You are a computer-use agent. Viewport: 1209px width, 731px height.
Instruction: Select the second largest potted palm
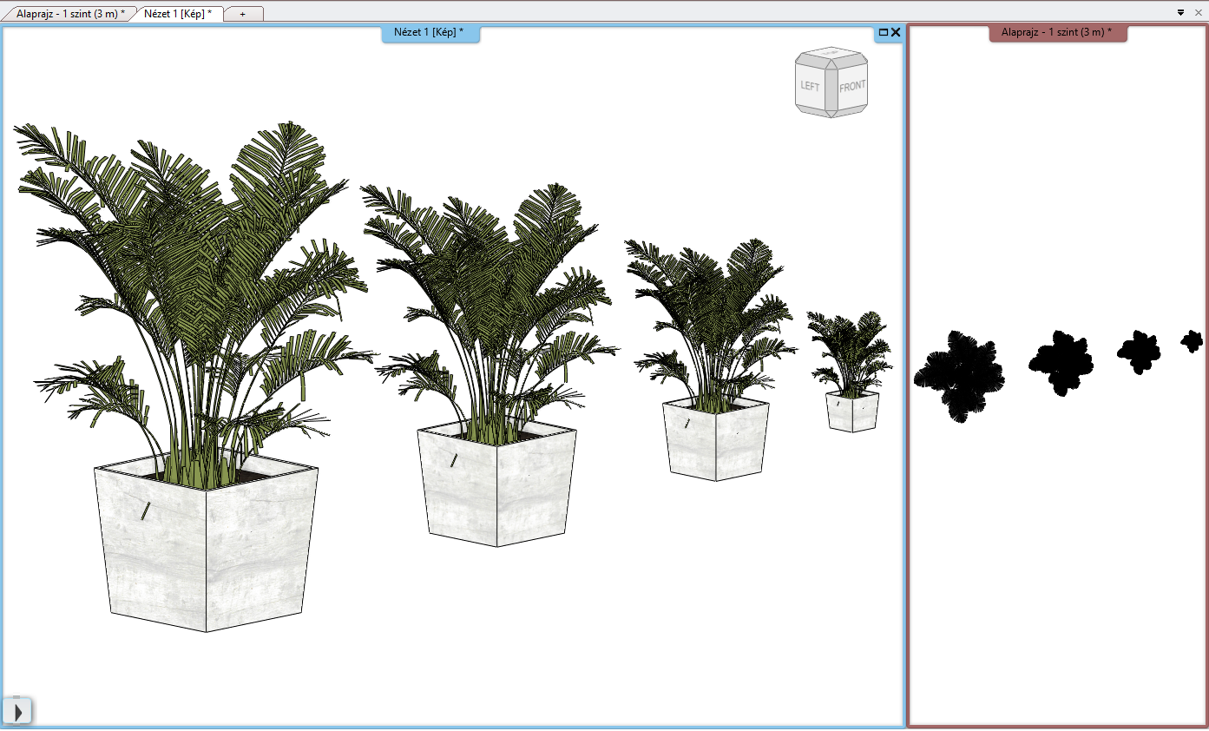click(x=495, y=486)
